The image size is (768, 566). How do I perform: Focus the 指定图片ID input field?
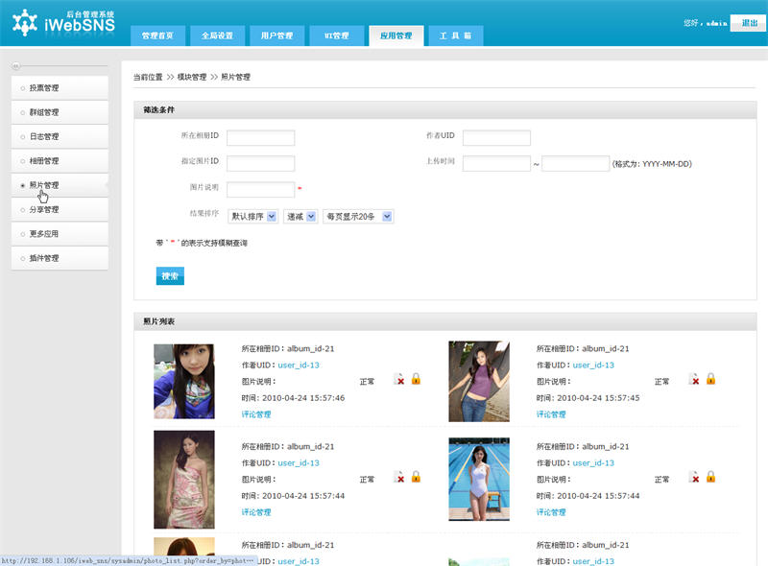tap(260, 163)
